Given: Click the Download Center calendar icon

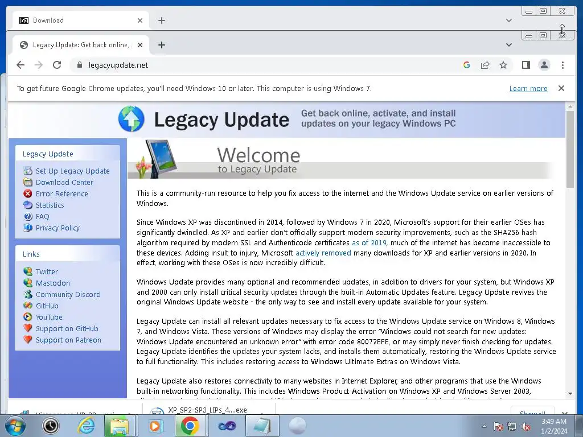Looking at the screenshot, I should 28,182.
